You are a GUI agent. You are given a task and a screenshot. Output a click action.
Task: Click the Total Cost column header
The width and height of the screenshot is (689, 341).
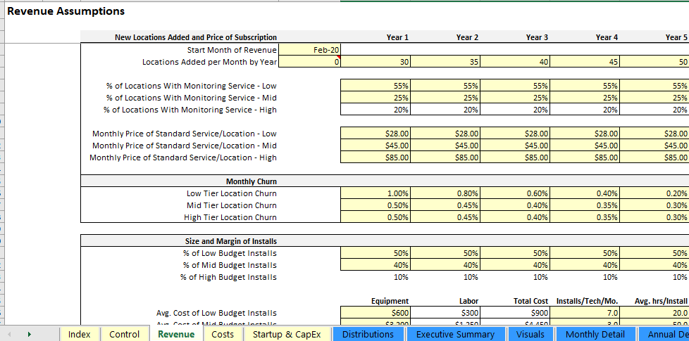click(530, 301)
